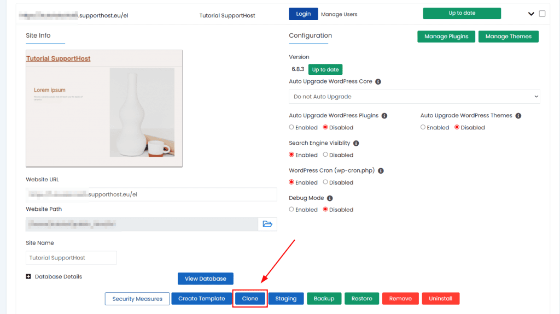This screenshot has height=314, width=560.
Task: Click info icon beside Auto Upgrade WordPress Core
Action: click(x=378, y=81)
